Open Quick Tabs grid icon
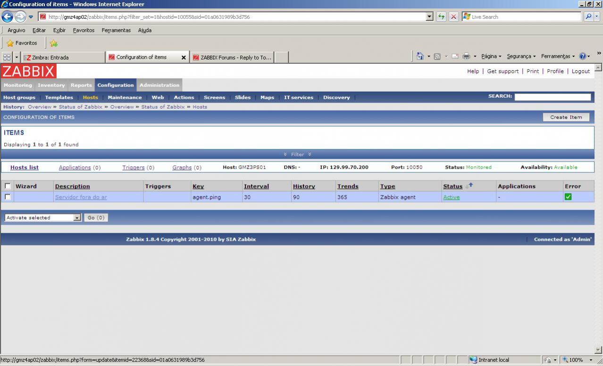The image size is (603, 366). coord(7,57)
